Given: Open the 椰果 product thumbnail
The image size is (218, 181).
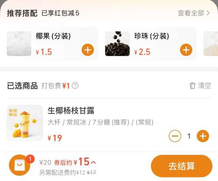Looking at the screenshot, I should click(x=19, y=44).
